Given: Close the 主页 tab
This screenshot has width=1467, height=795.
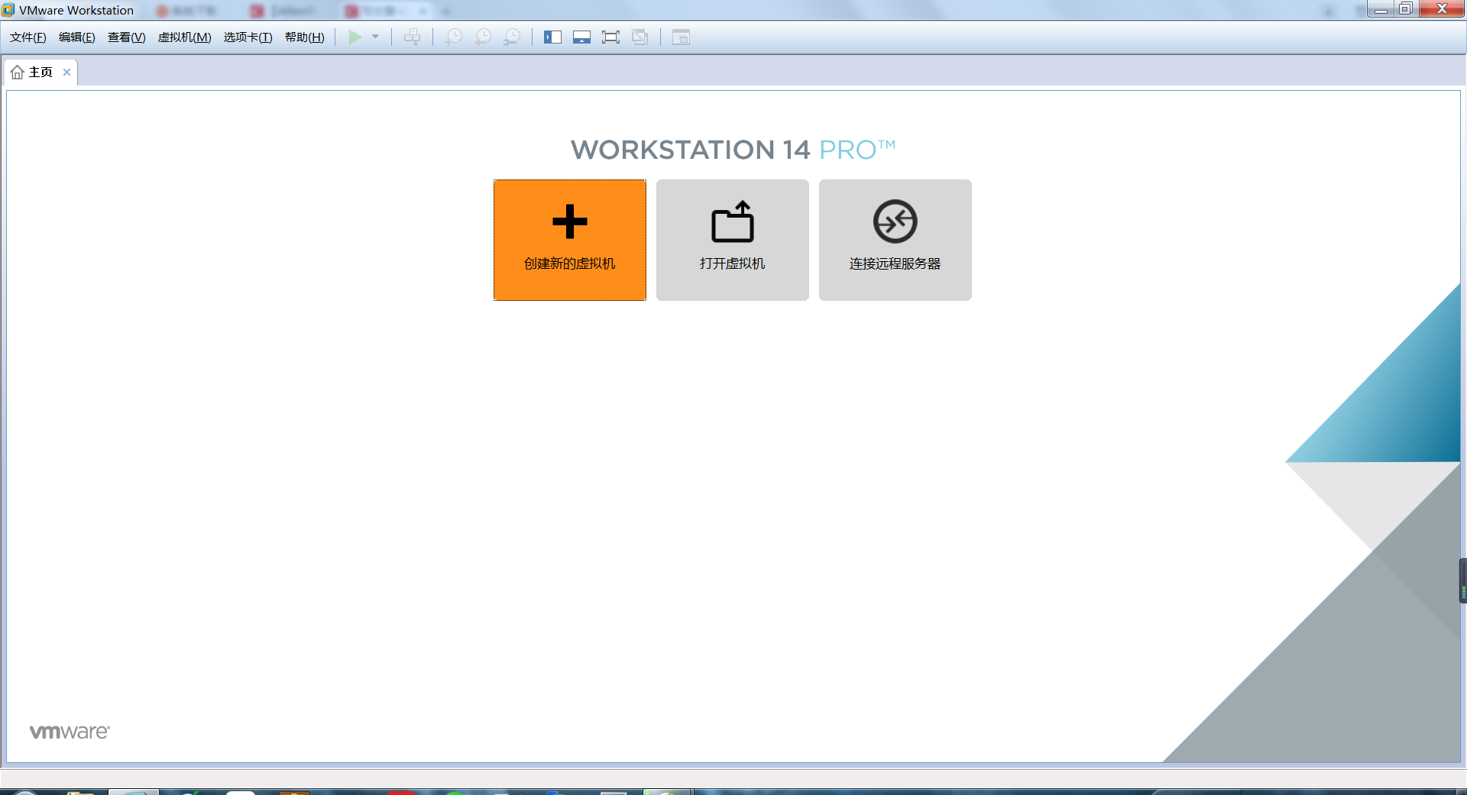Looking at the screenshot, I should pos(67,73).
